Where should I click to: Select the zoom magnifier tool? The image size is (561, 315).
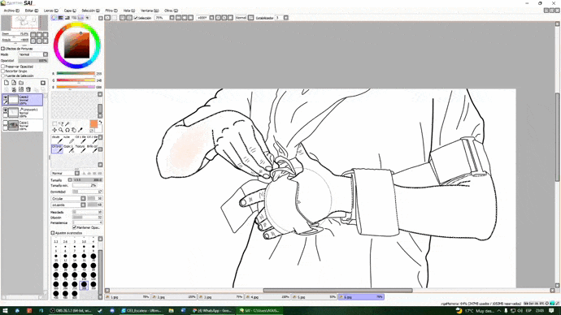coord(61,130)
